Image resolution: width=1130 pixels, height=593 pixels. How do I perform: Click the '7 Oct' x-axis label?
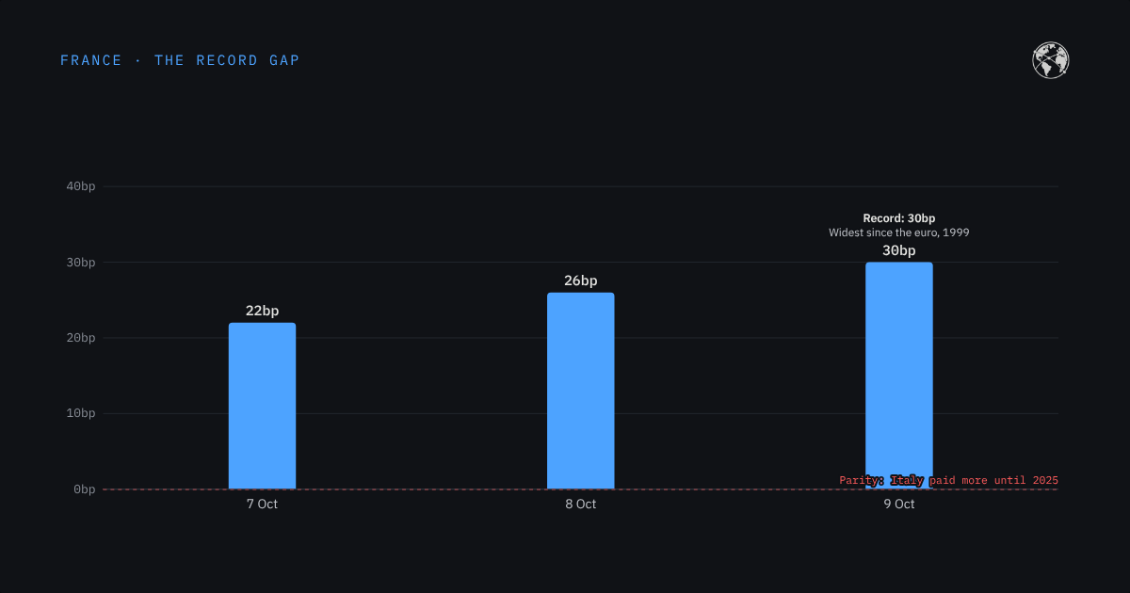(262, 505)
